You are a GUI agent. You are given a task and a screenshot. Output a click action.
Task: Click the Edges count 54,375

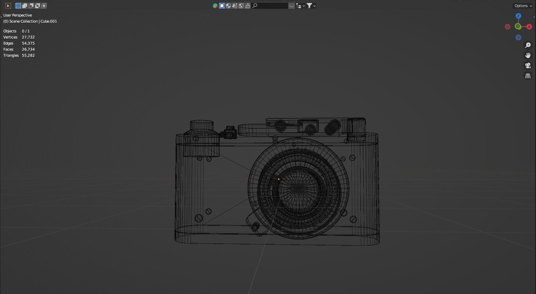pyautogui.click(x=28, y=43)
